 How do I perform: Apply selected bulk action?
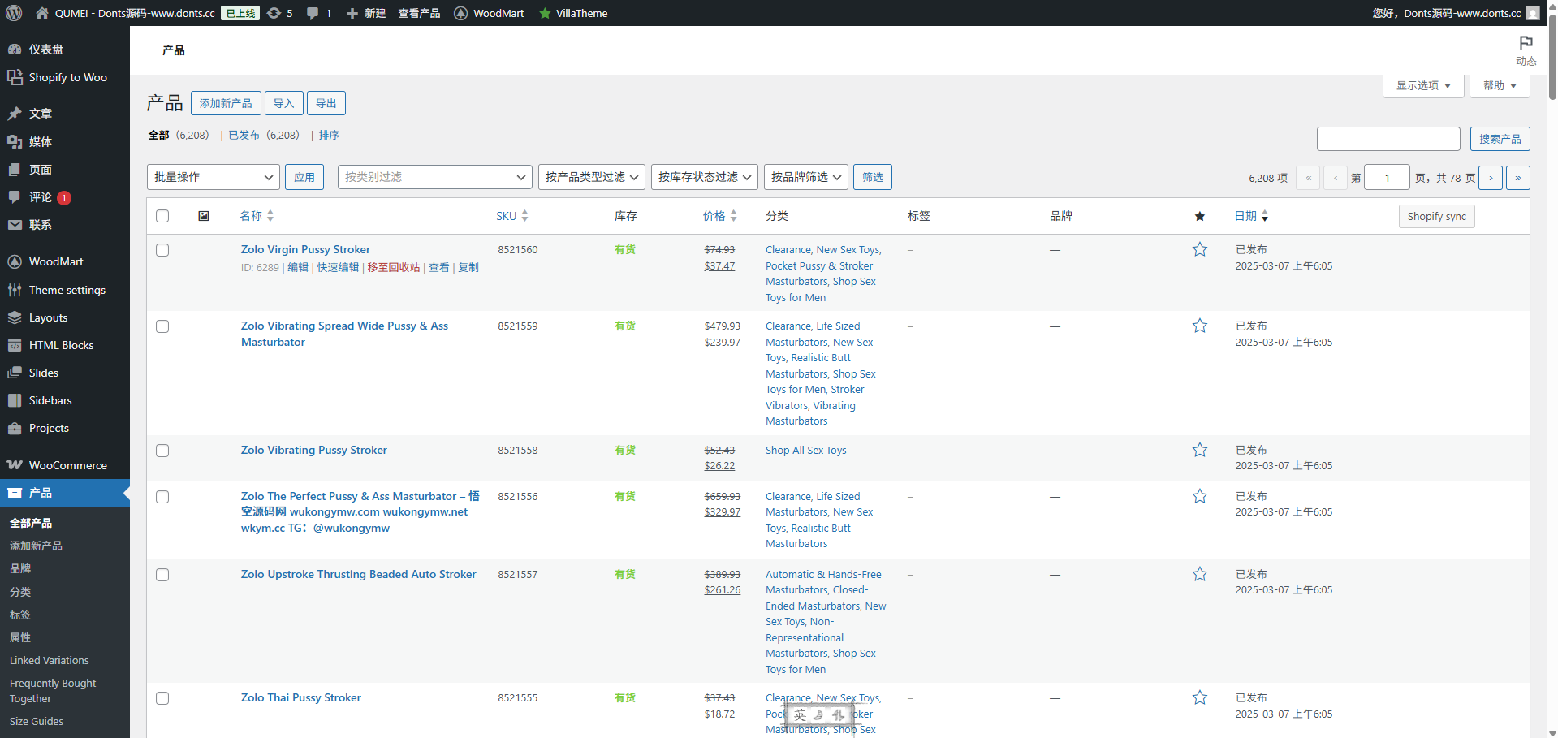tap(304, 177)
